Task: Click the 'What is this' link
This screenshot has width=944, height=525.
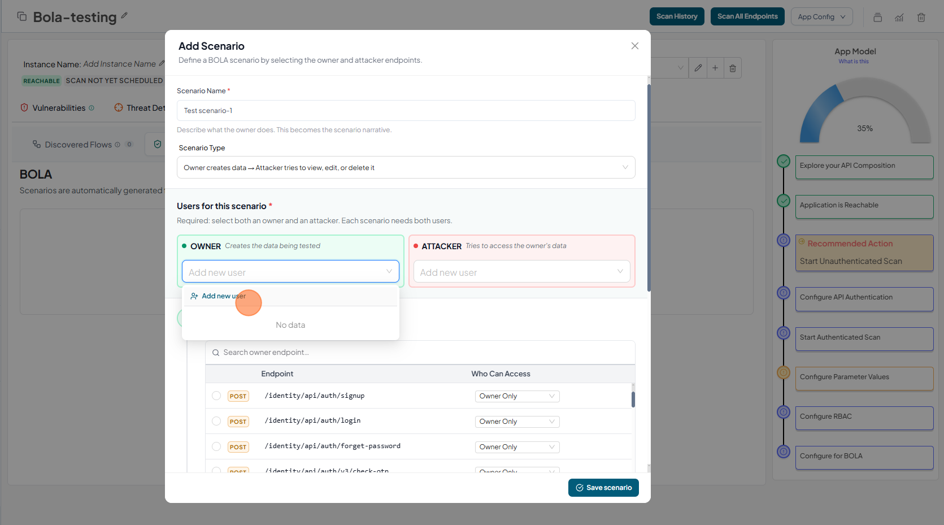Action: coord(853,62)
